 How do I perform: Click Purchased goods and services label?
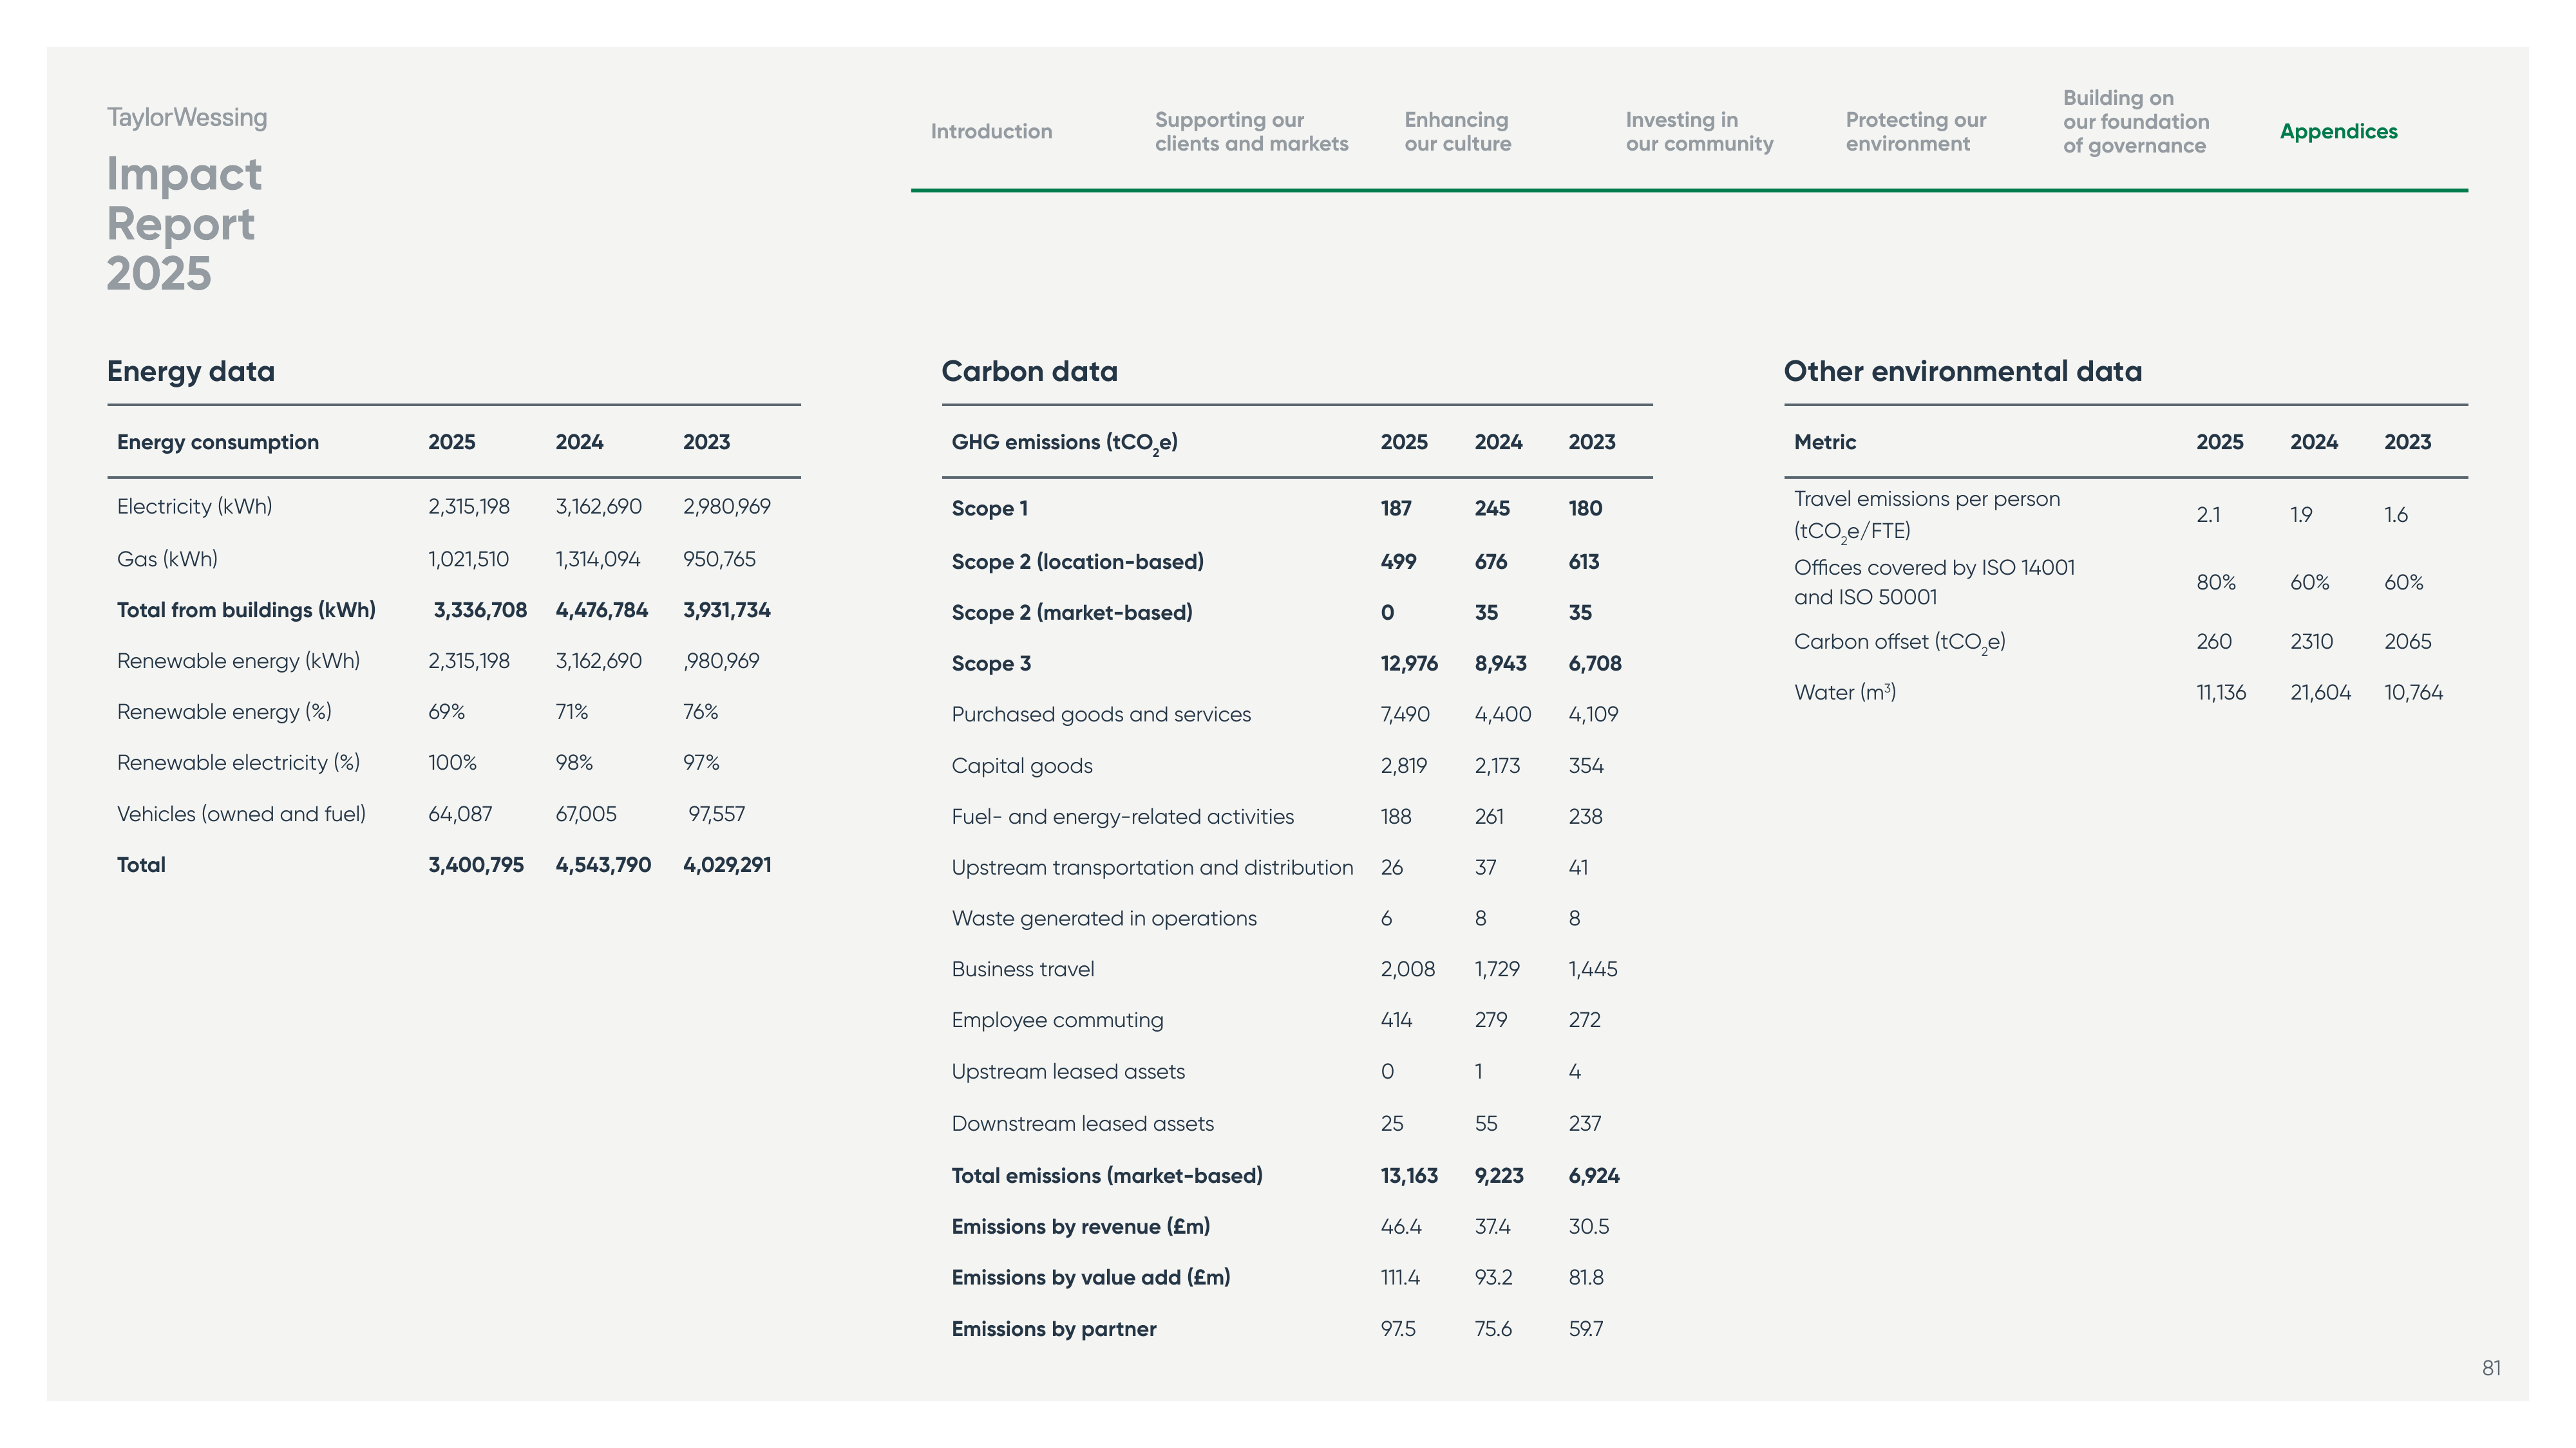(1101, 714)
